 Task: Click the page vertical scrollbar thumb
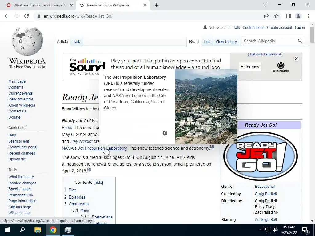(312, 34)
